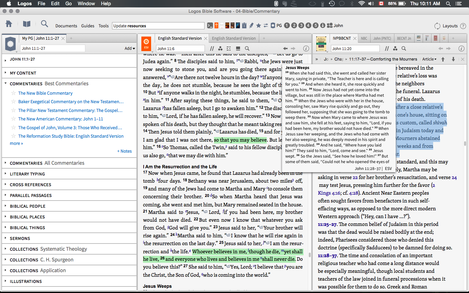This screenshot has height=293, width=469.
Task: Click the ESV reference box John 11:6
Action: pyautogui.click(x=180, y=49)
